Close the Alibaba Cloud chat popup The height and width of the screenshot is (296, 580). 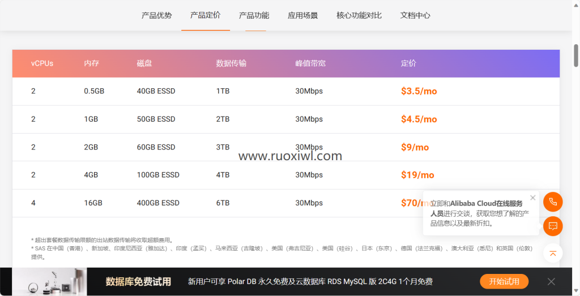point(532,198)
